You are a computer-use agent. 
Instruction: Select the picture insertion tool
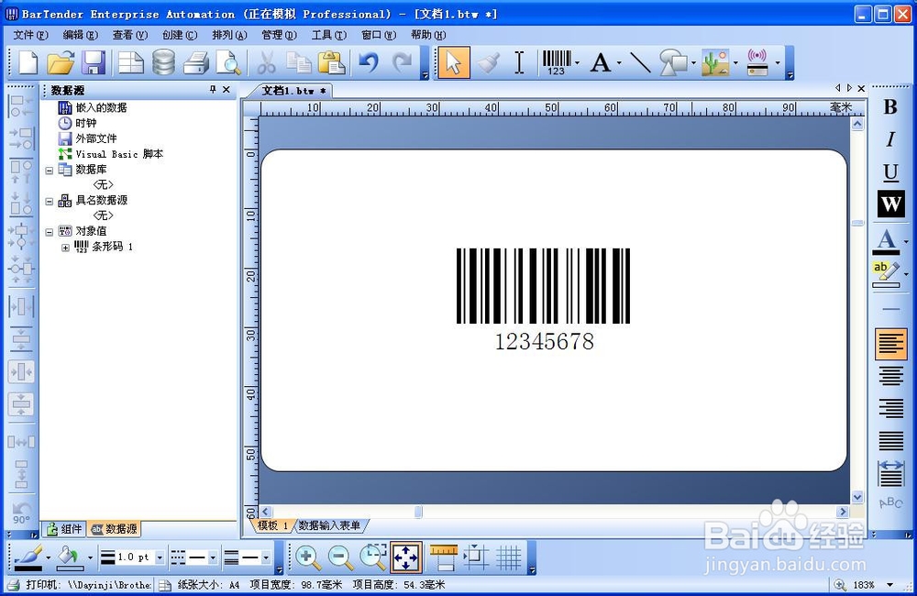coord(715,62)
